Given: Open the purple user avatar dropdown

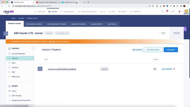Looking at the screenshot, I should (x=180, y=12).
